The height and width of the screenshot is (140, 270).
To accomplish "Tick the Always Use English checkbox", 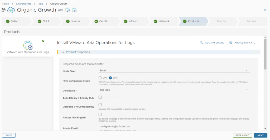I will point(100,114).
